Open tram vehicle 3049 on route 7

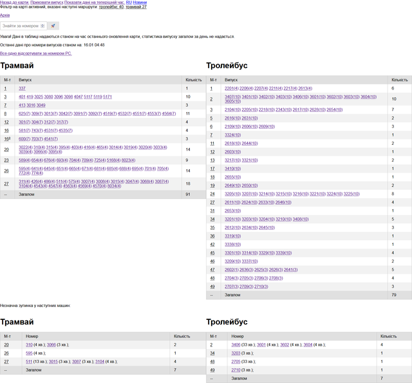41,106
